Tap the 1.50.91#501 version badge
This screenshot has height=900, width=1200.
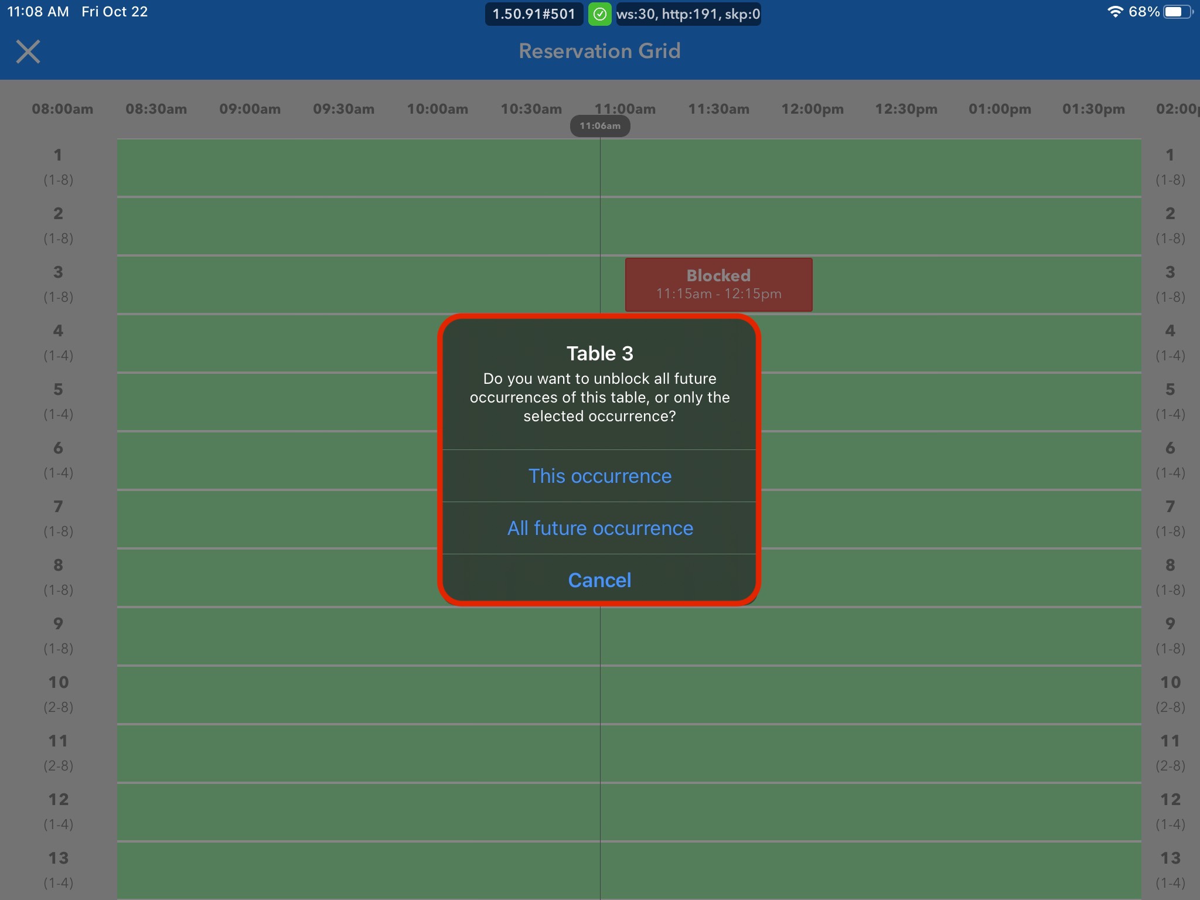(x=534, y=14)
